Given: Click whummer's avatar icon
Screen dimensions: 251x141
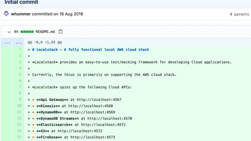Looking at the screenshot, I should 6,14.
